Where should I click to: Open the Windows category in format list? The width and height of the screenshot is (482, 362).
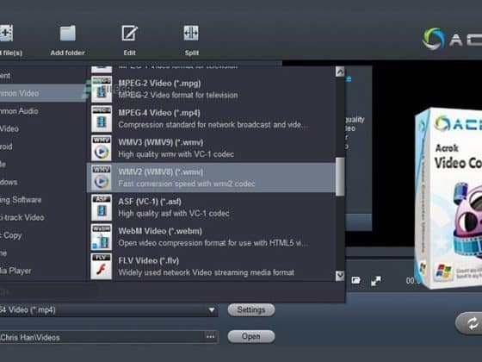43,182
